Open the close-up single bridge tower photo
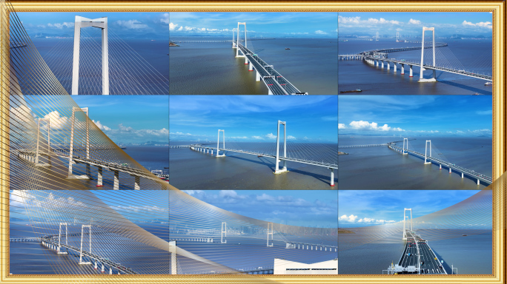Viewport: 507px width, 284px height. (89, 53)
